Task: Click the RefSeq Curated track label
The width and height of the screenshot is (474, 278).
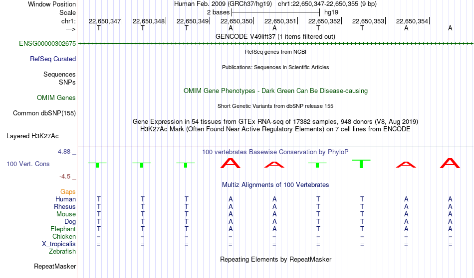Action: click(x=52, y=59)
